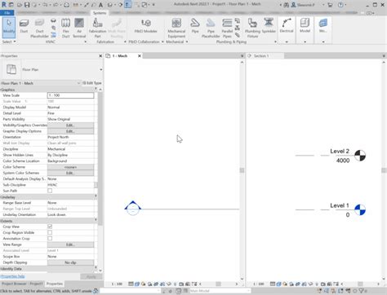Click the View Scale 1 : 100 field
Screen dimensions: 387x295
[x=70, y=95]
